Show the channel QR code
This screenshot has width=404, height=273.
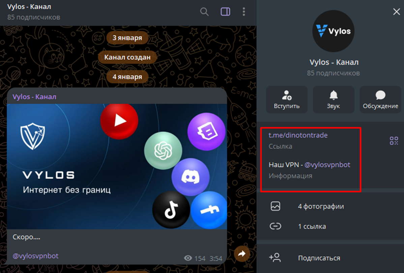click(x=394, y=141)
